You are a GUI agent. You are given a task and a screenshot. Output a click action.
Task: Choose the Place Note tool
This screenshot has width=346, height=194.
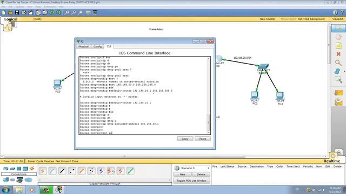pos(338,45)
